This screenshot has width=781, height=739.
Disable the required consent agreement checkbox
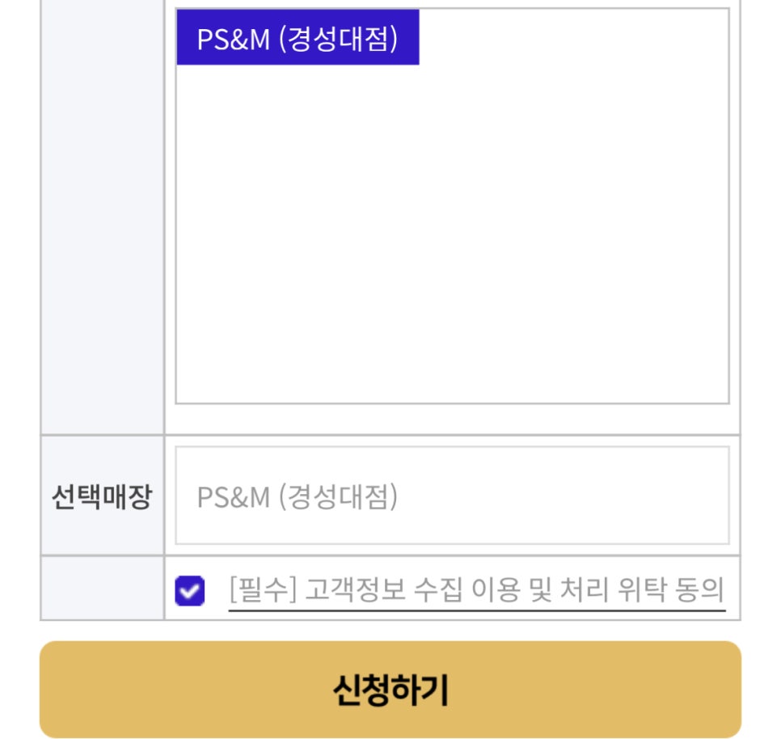190,591
